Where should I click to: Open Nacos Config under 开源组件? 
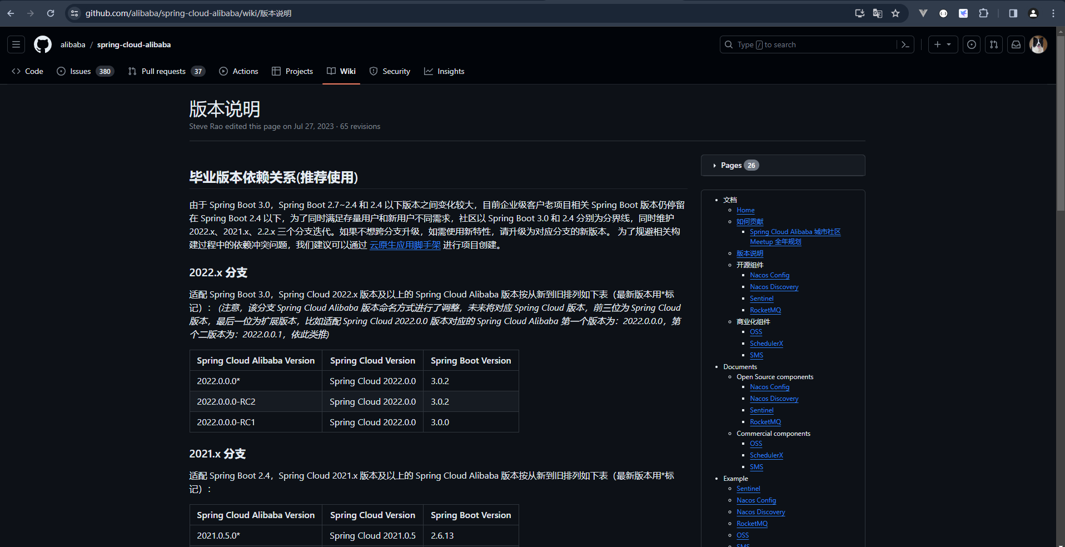click(769, 275)
